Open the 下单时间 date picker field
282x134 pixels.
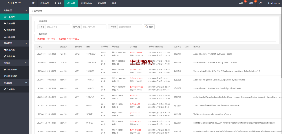130,27
